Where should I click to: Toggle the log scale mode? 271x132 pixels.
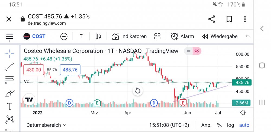coord(230,125)
